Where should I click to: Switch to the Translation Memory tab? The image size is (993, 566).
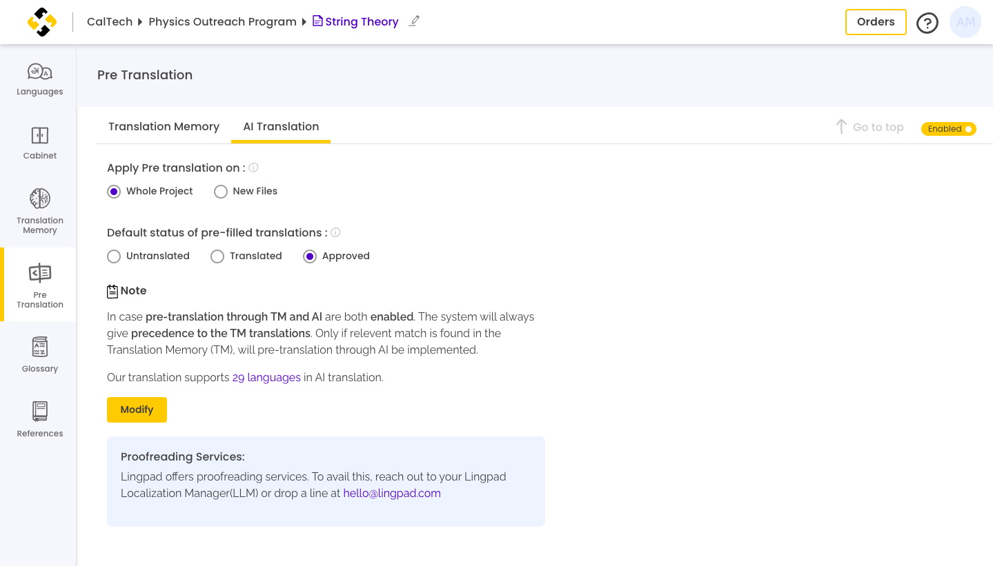[164, 127]
